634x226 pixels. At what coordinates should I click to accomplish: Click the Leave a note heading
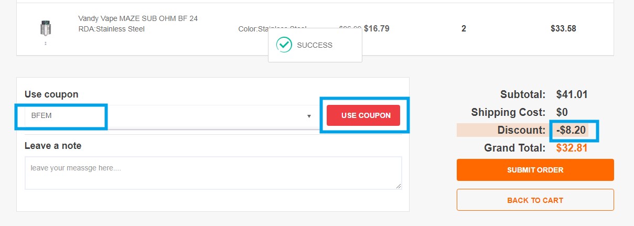53,145
